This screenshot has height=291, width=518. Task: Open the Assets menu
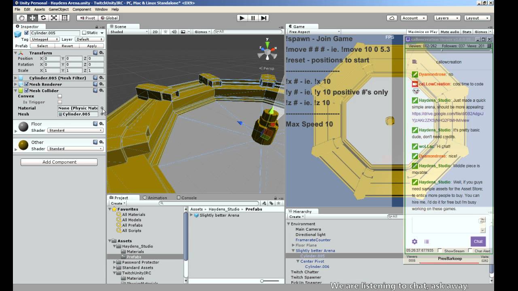(40, 9)
